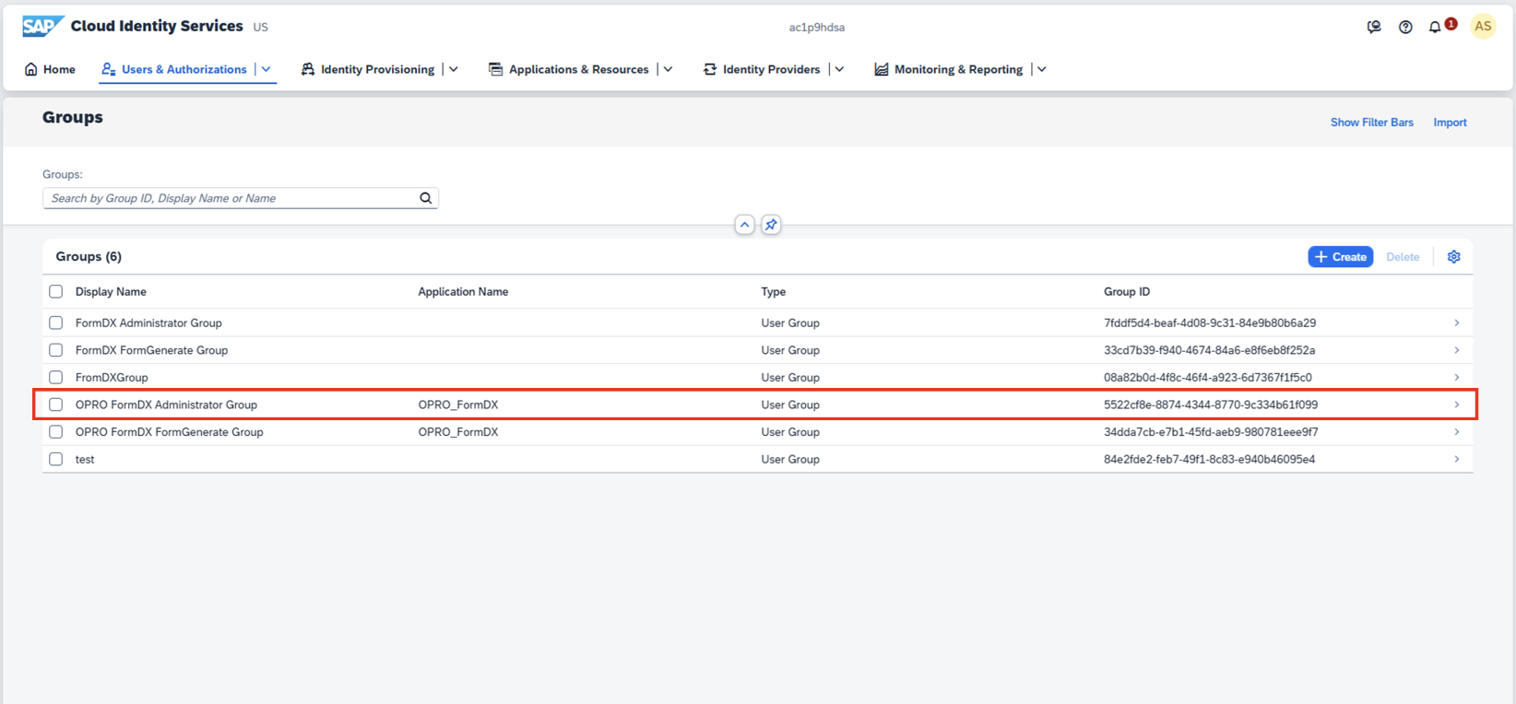Open the Applications & Resources menu

(578, 69)
